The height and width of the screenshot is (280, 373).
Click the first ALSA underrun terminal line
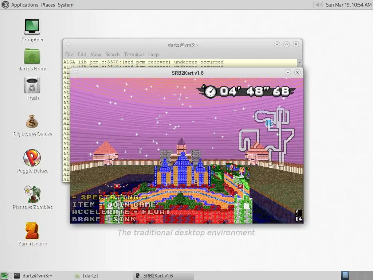pos(144,62)
